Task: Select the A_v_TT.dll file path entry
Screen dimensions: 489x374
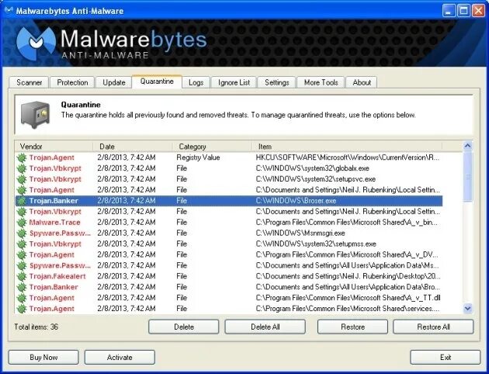Action: [348, 298]
